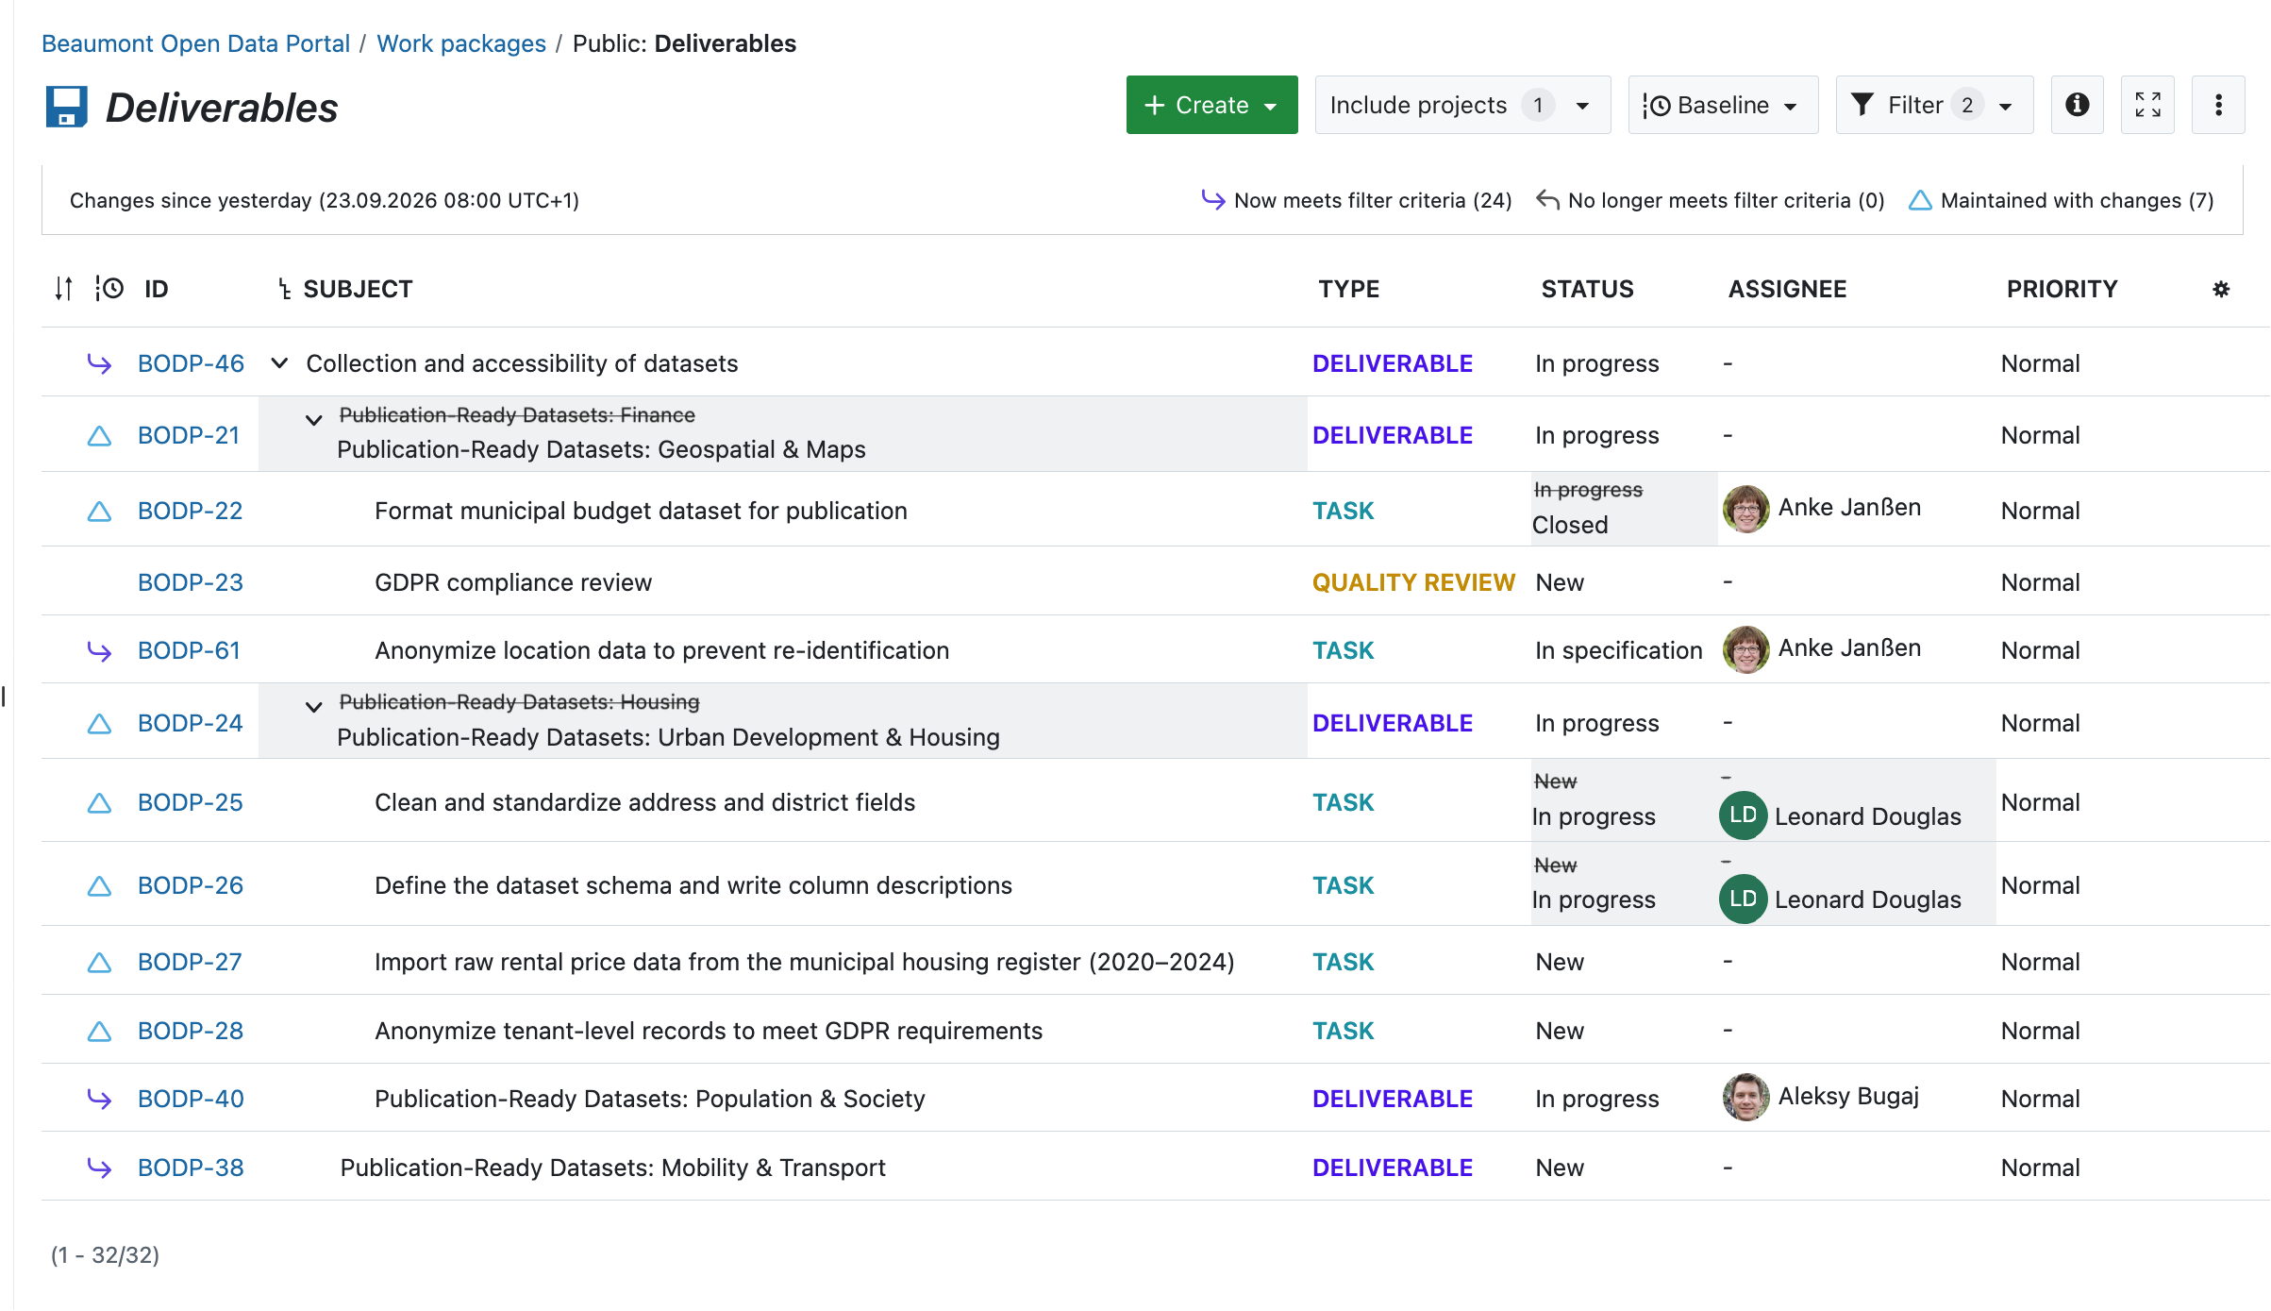Collapse the BODP-21 Geospatial & Maps children
Viewport: 2271px width, 1311px height.
314,419
